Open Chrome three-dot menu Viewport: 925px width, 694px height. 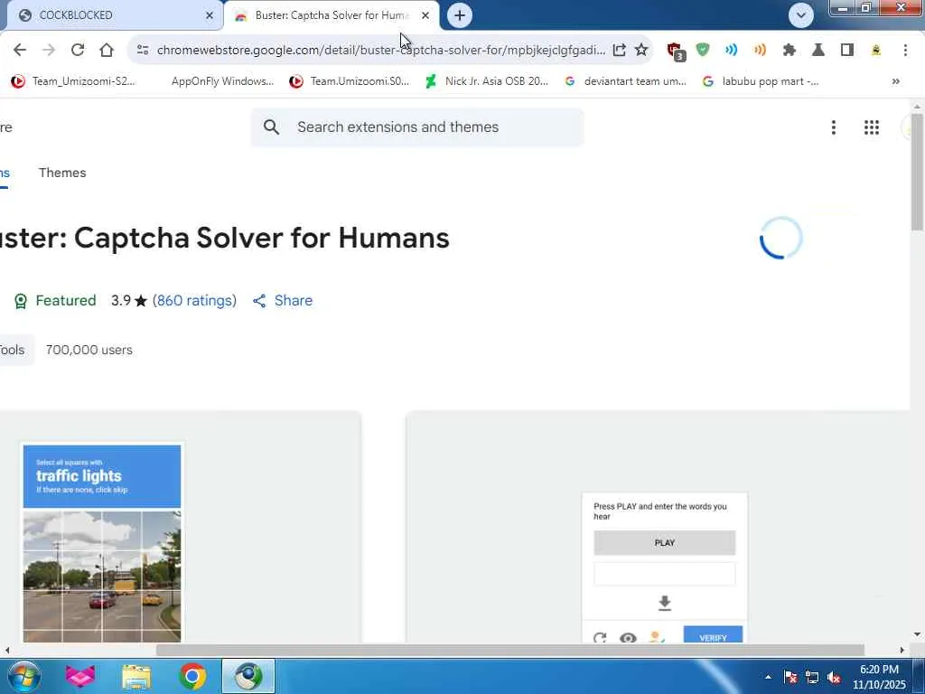[905, 51]
